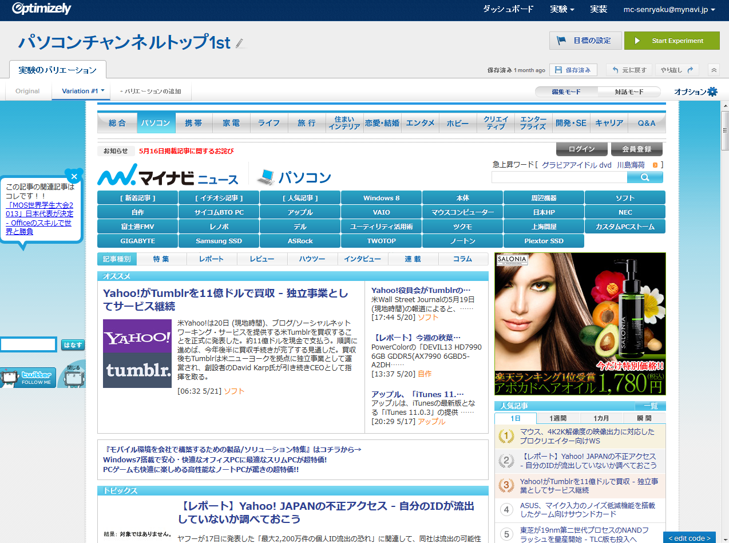Viewport: 729px width, 543px height.
Task: Select the インタビュー article type tab
Action: tap(363, 259)
